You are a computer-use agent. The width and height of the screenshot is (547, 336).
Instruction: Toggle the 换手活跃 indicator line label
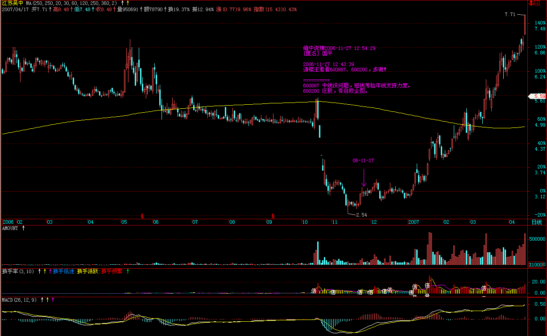[87, 271]
